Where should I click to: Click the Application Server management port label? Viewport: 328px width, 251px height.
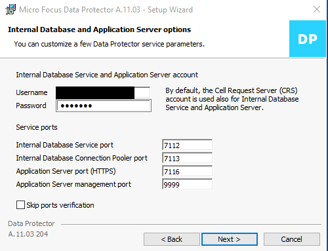[x=73, y=184]
